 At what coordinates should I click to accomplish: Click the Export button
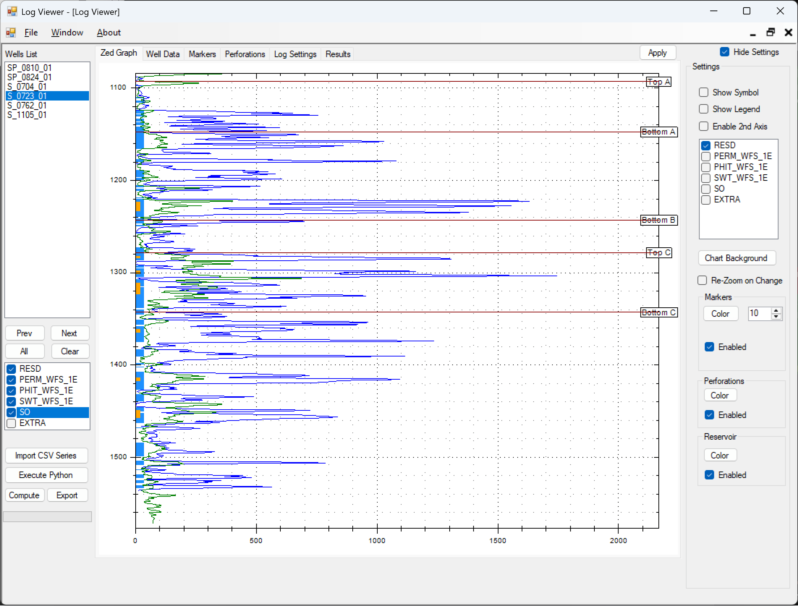[x=67, y=495]
